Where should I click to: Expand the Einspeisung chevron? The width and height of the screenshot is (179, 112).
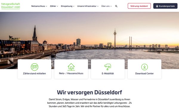click(x=74, y=6)
